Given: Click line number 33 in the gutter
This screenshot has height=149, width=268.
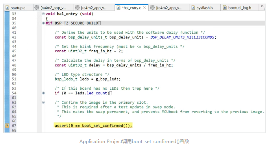Looking at the screenshot, I should 14,14.
